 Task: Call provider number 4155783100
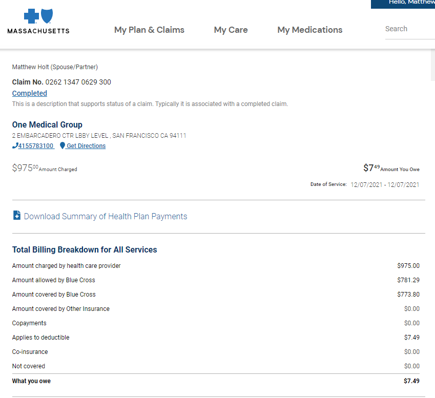(36, 146)
